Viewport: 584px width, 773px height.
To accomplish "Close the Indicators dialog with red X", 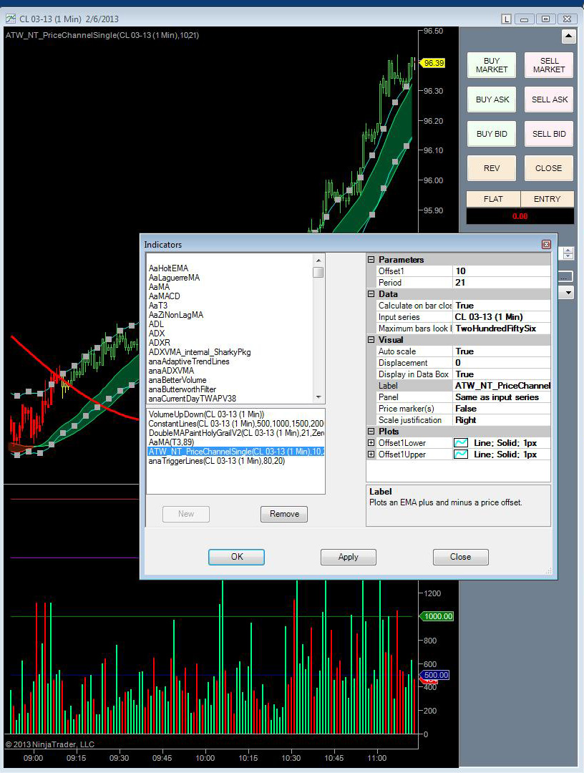I will (546, 245).
